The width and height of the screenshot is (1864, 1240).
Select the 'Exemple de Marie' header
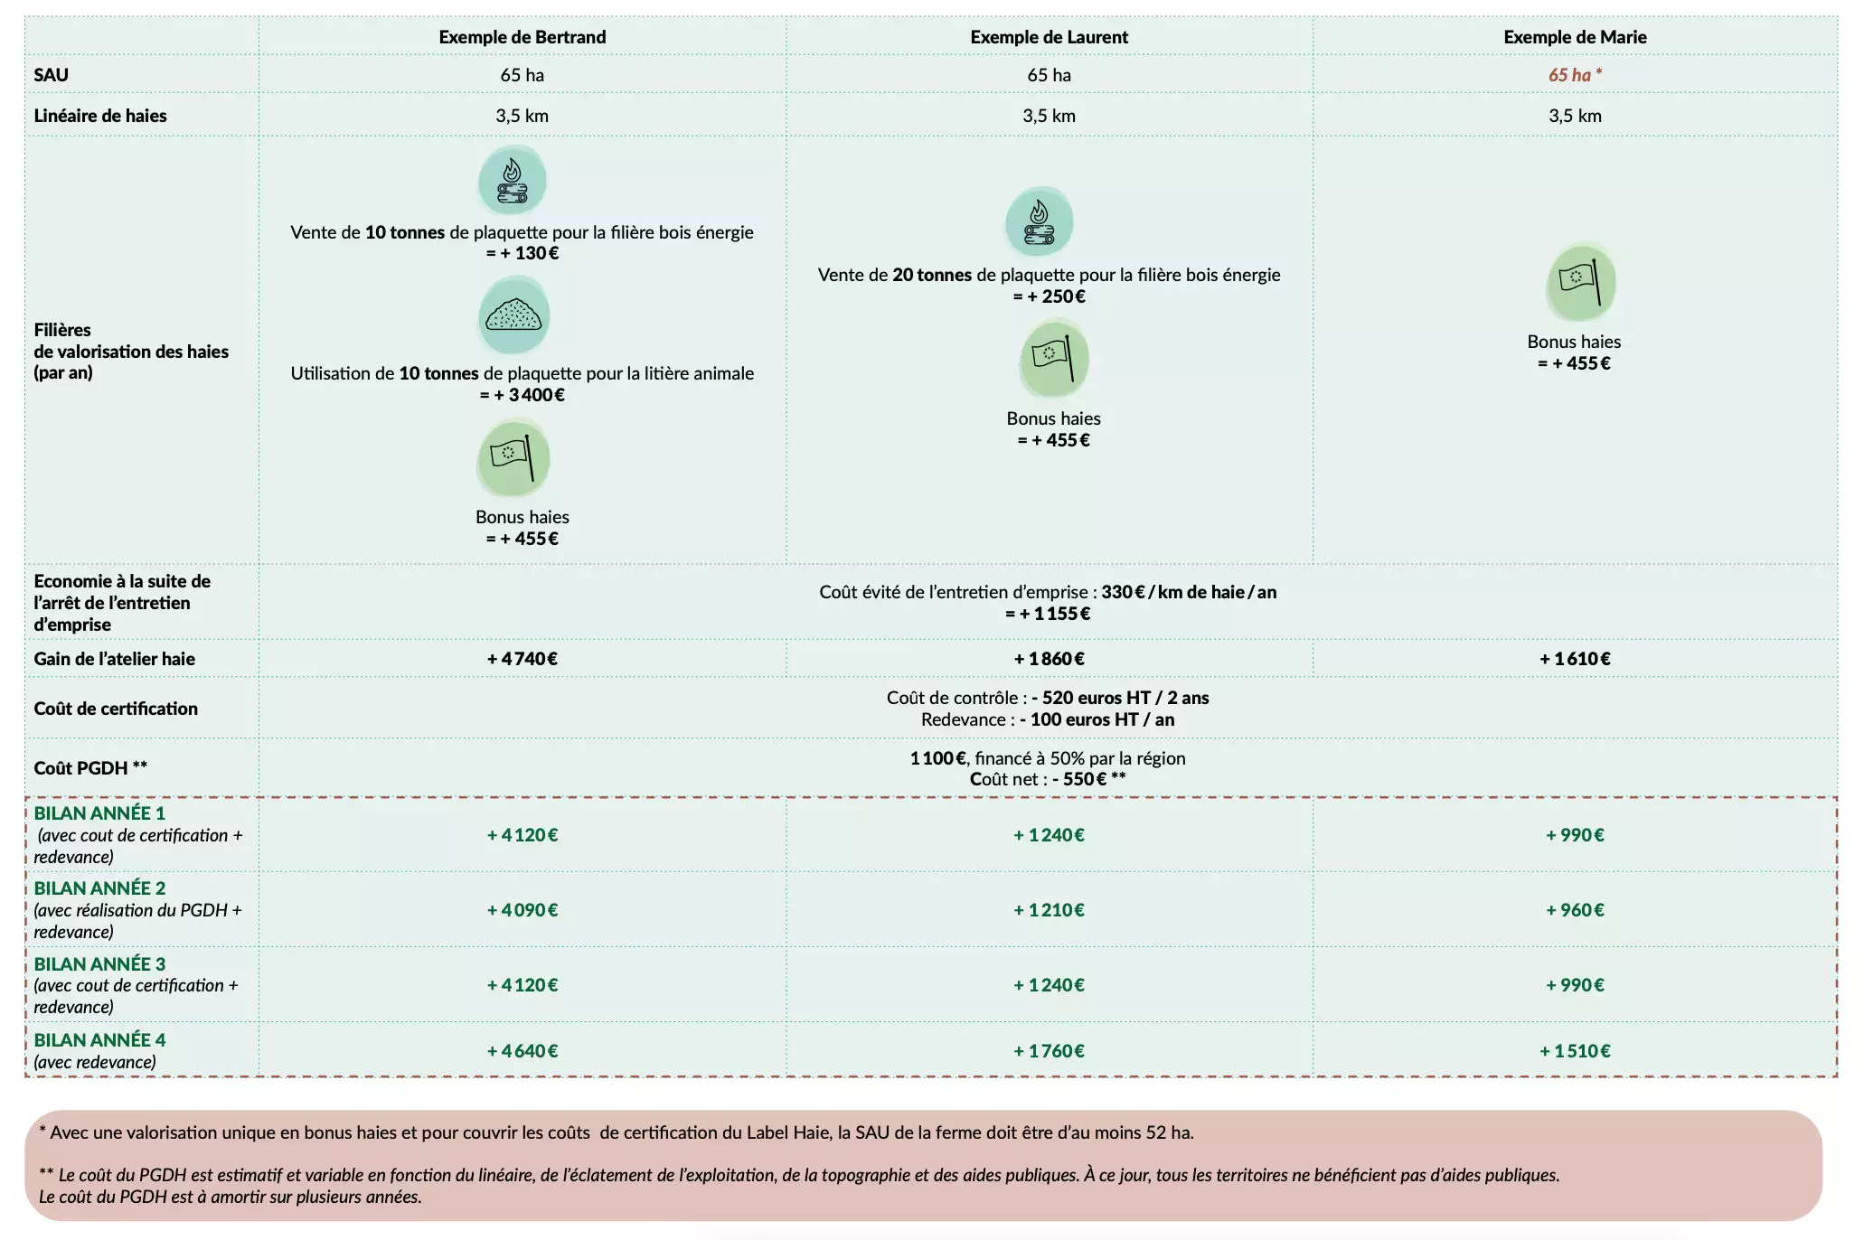(1575, 37)
